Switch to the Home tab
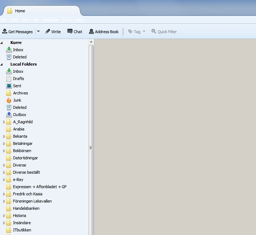 (20, 11)
